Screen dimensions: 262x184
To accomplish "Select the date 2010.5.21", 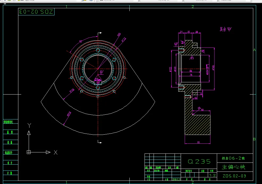I will 176,179.
